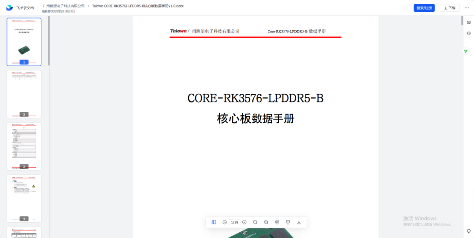
Task: Zoom in the document view
Action: 266,222
